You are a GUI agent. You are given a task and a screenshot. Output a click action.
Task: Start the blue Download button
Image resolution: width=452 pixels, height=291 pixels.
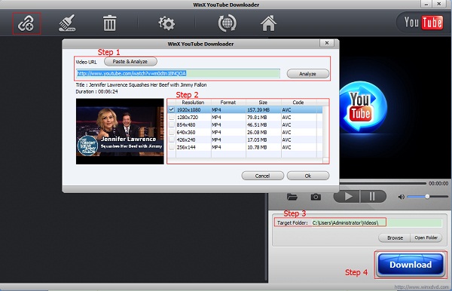point(411,265)
